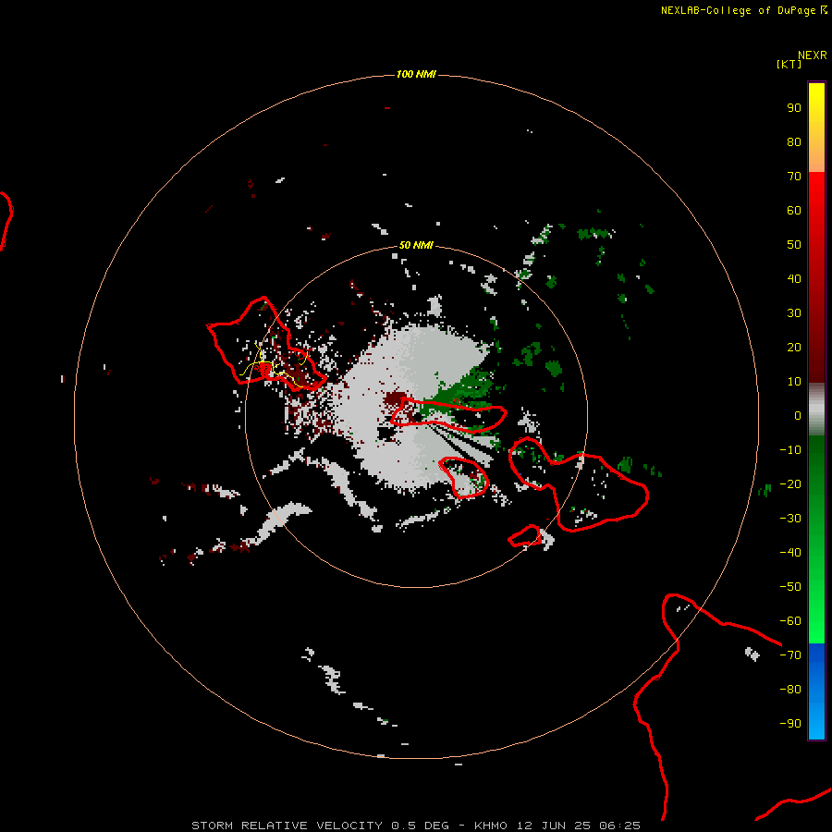Click the -80 scale value
This screenshot has height=832, width=832.
(x=790, y=690)
